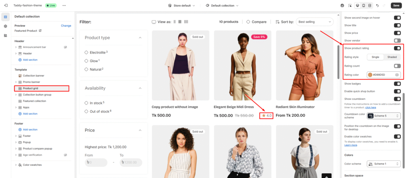The height and width of the screenshot is (178, 405).
Task: Click the dynamic source icon beside rating color
Action: pos(397,75)
